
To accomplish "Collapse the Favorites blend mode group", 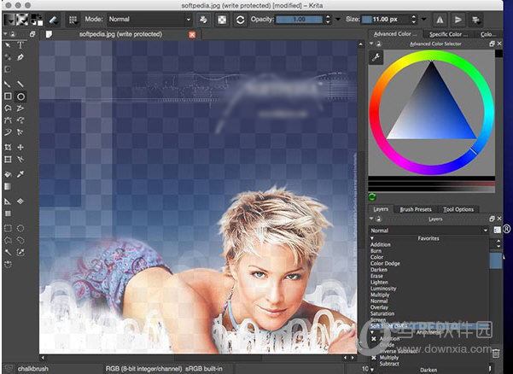I will [372, 238].
